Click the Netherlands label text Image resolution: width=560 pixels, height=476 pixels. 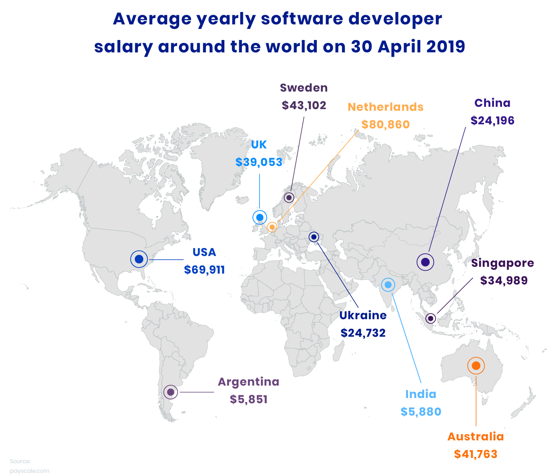tap(386, 107)
